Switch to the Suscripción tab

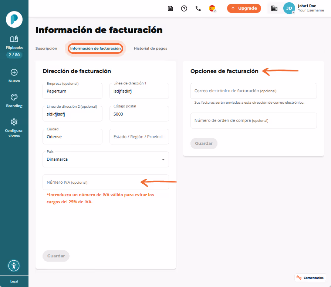point(46,49)
